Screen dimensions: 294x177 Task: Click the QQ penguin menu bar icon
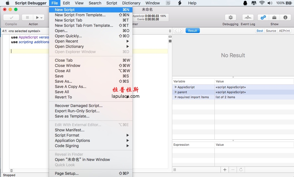[245, 3]
